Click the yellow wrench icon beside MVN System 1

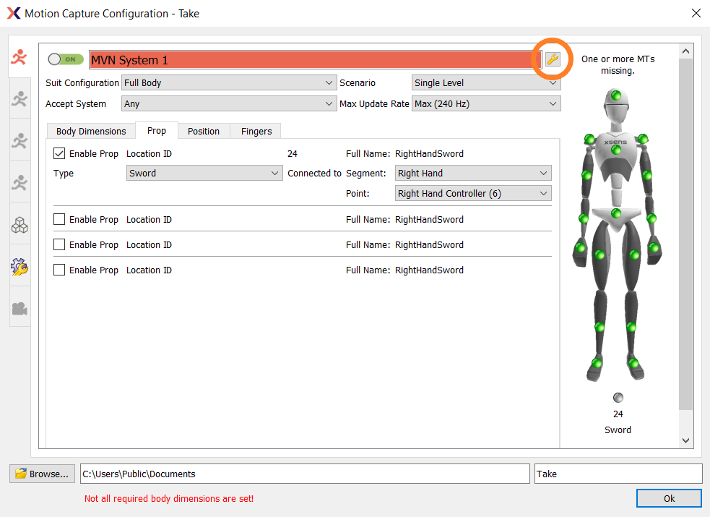click(x=553, y=59)
